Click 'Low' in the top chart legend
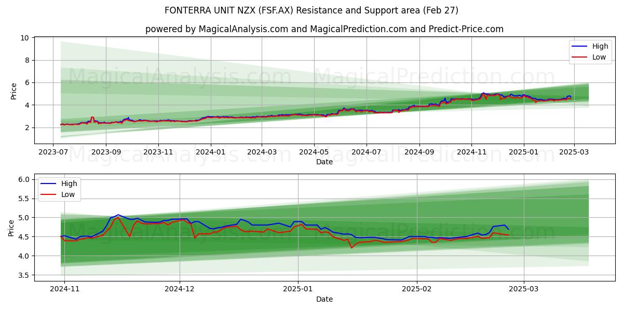This screenshot has width=623, height=311. [599, 57]
